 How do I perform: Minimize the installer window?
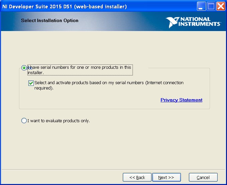coord(201,6)
